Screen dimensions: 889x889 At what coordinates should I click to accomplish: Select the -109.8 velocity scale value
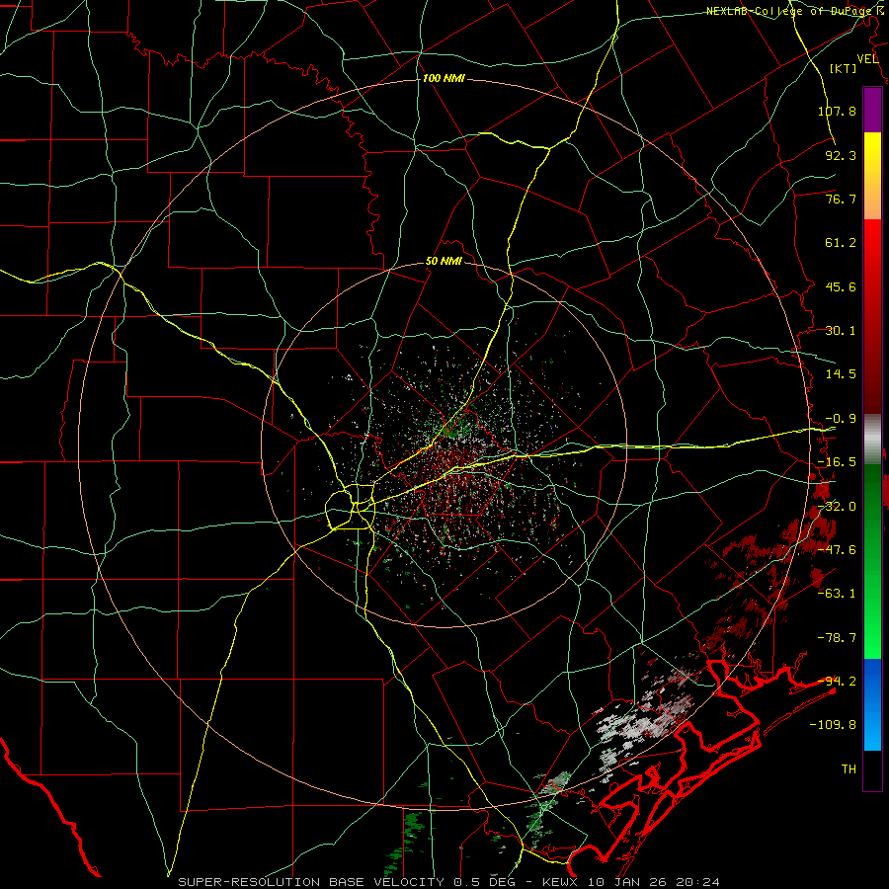(x=833, y=725)
